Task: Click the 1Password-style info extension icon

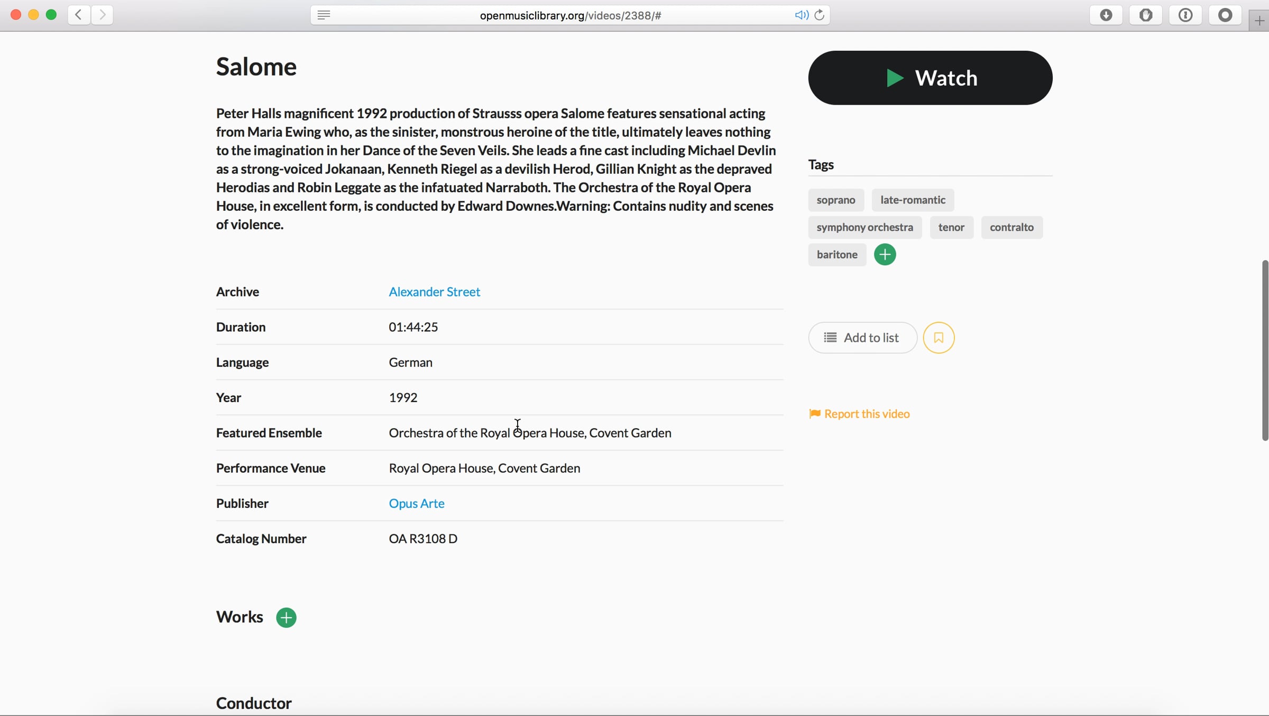Action: click(1185, 15)
